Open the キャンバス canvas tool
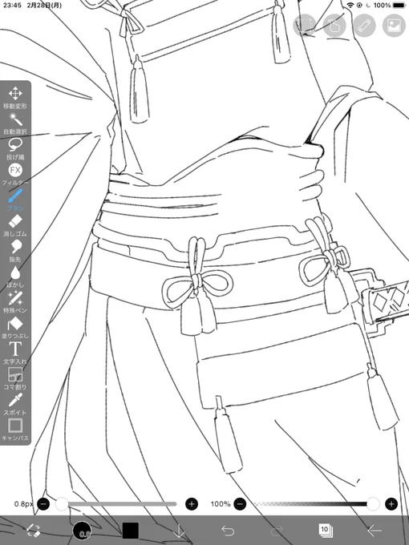 click(15, 430)
